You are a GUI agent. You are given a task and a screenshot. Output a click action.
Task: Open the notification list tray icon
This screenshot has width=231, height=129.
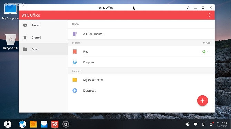tap(212, 124)
